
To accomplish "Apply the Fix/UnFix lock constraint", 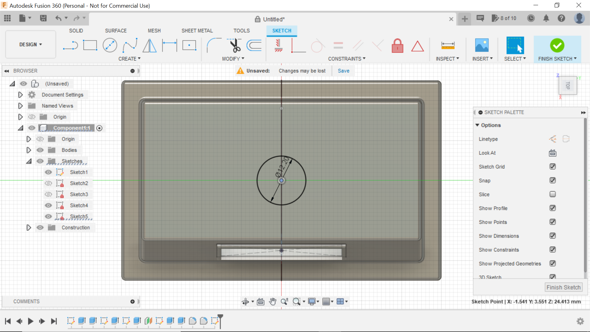I will pos(397,45).
